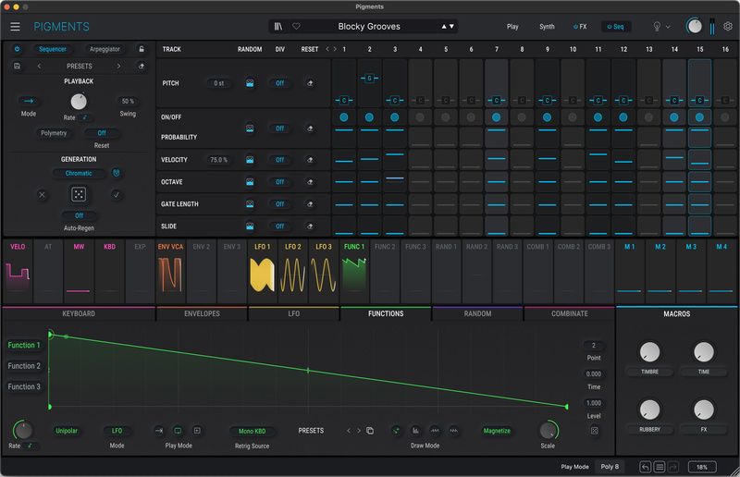Viewport: 740px width, 477px height.
Task: Open the edit history list icon
Action: click(660, 467)
